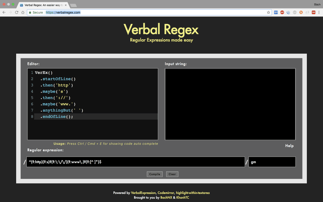Focus the regular expression output field
This screenshot has height=202, width=323.
tap(135, 162)
